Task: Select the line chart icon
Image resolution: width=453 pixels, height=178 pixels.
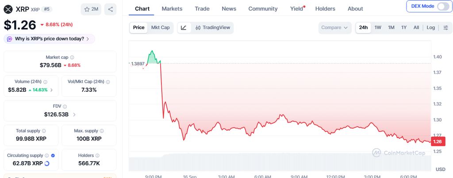Action: coord(184,28)
